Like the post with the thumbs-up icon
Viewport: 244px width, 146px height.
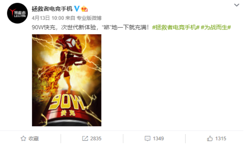coord(210,138)
